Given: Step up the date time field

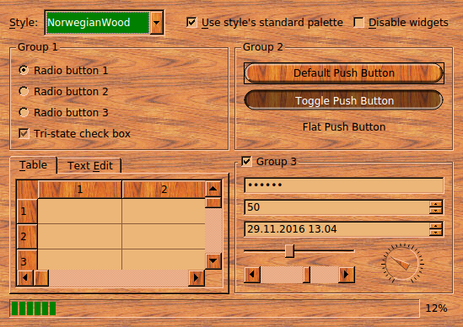Looking at the screenshot, I should [436, 226].
